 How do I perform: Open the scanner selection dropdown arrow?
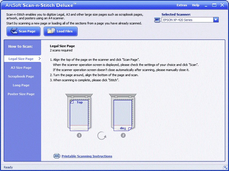pos(216,20)
